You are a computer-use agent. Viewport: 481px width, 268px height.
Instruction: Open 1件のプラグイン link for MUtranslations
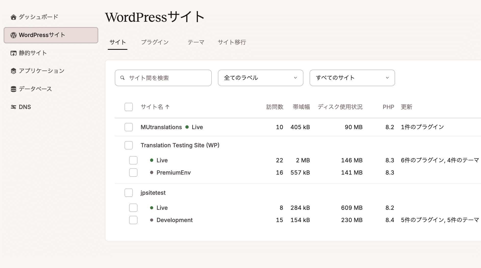[422, 127]
